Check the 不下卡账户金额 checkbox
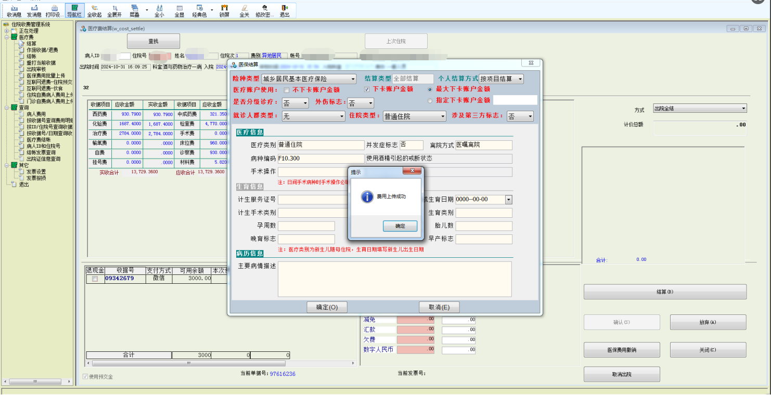 [x=286, y=90]
